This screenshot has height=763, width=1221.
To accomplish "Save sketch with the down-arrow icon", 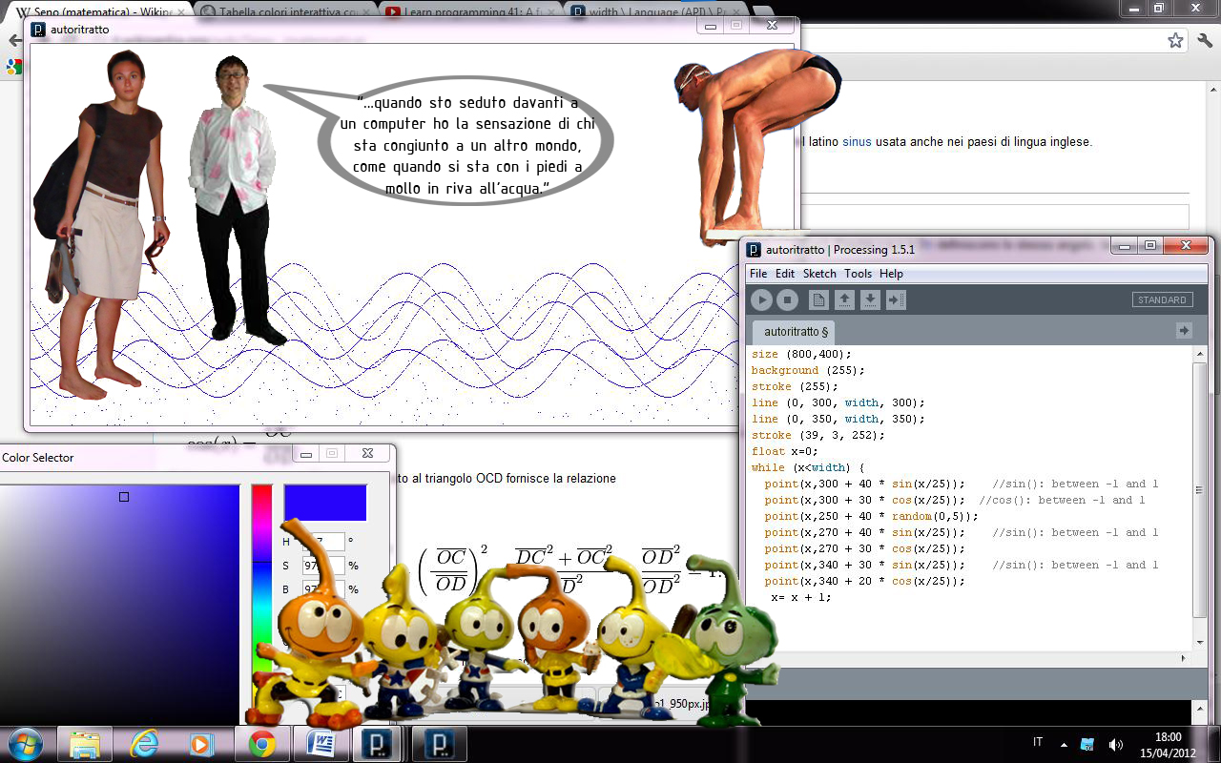I will (x=870, y=300).
